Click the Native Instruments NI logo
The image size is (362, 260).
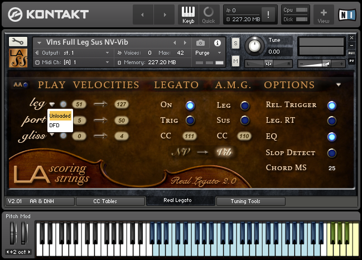coord(347,15)
